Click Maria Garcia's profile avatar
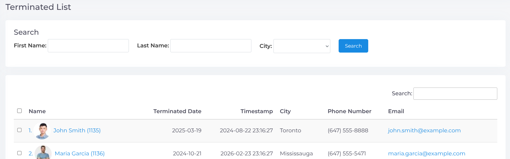 point(43,153)
